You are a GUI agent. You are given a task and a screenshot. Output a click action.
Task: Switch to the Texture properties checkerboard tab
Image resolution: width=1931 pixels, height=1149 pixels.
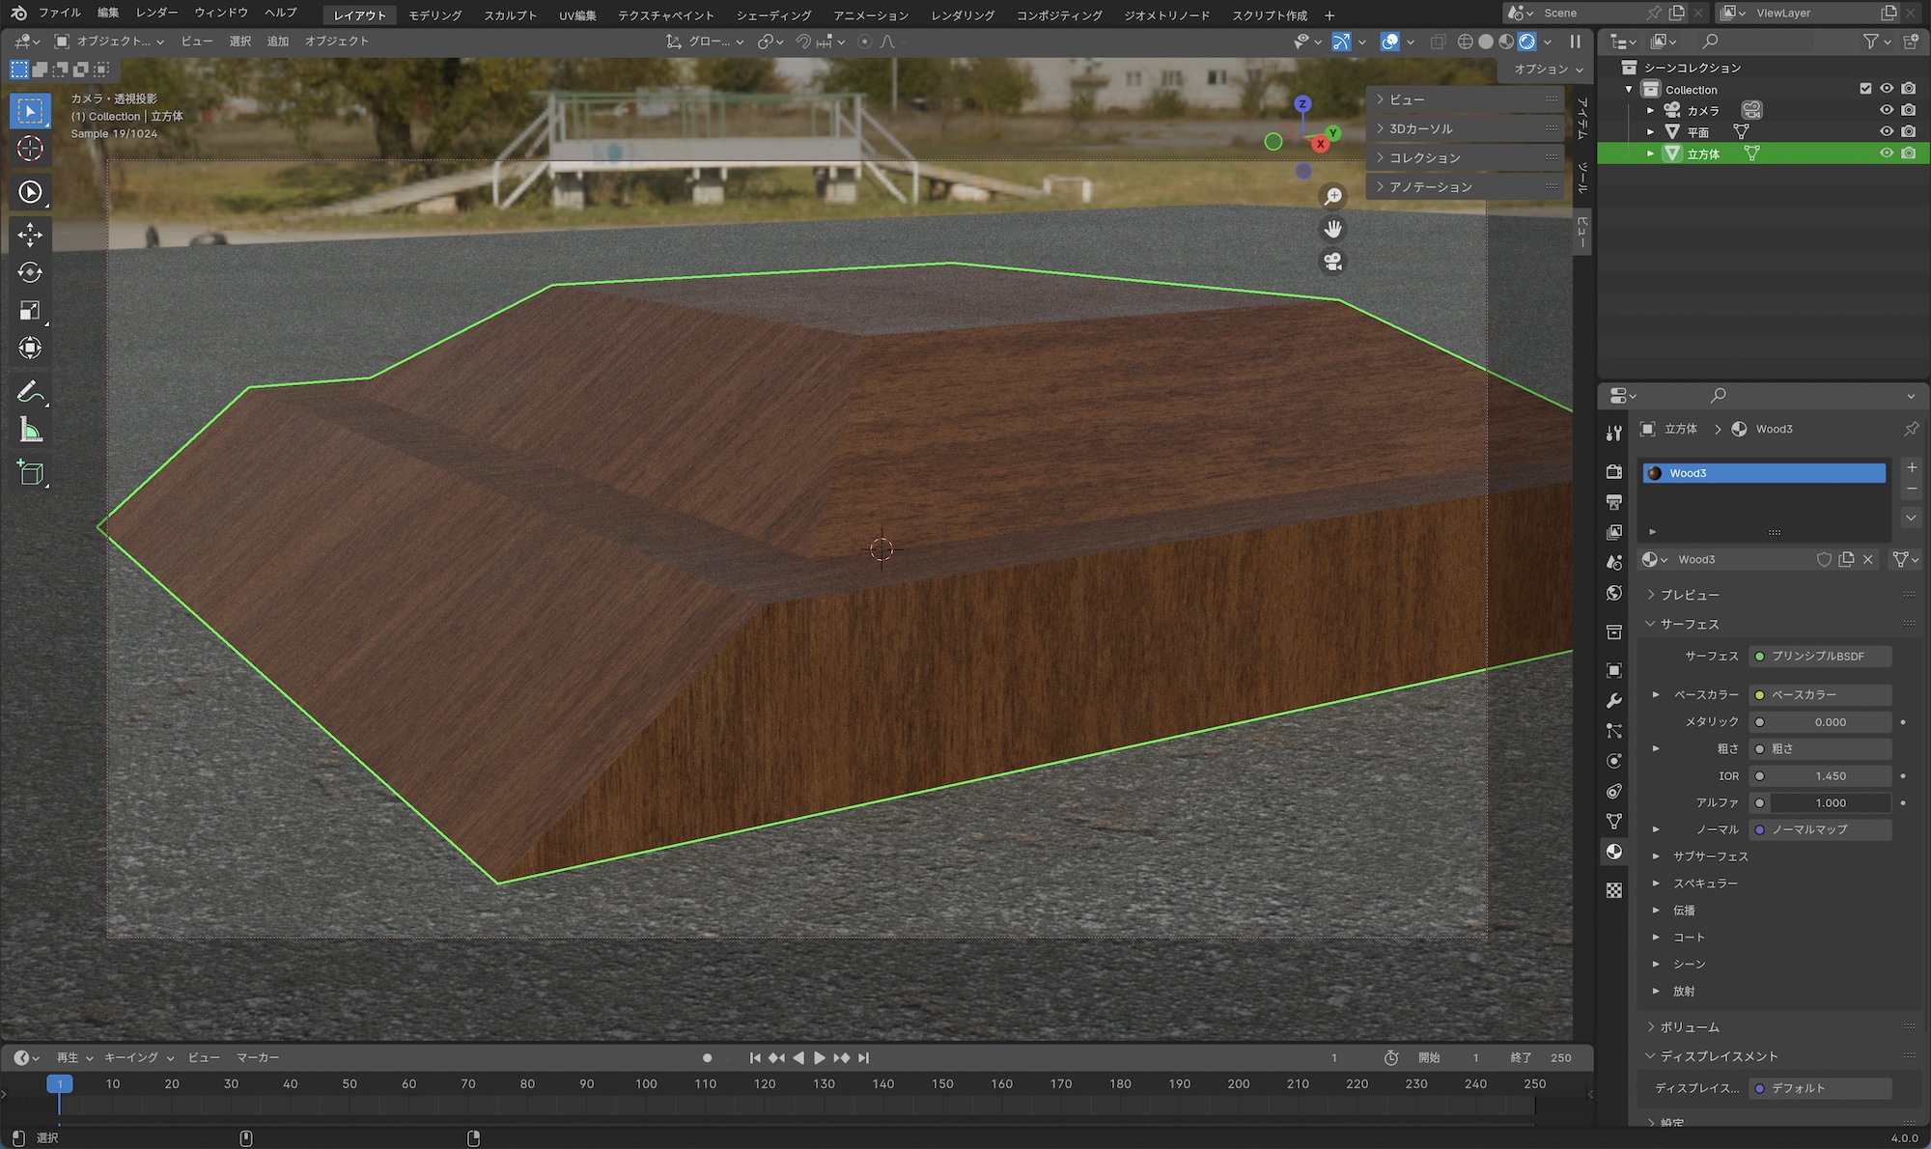1613,888
